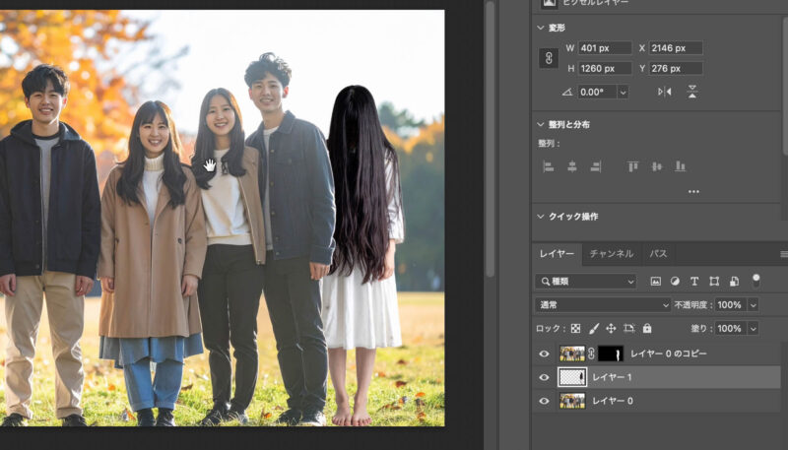Screen dimensions: 788x450
Task: Filter layers by adjustment layers icon
Action: (675, 282)
